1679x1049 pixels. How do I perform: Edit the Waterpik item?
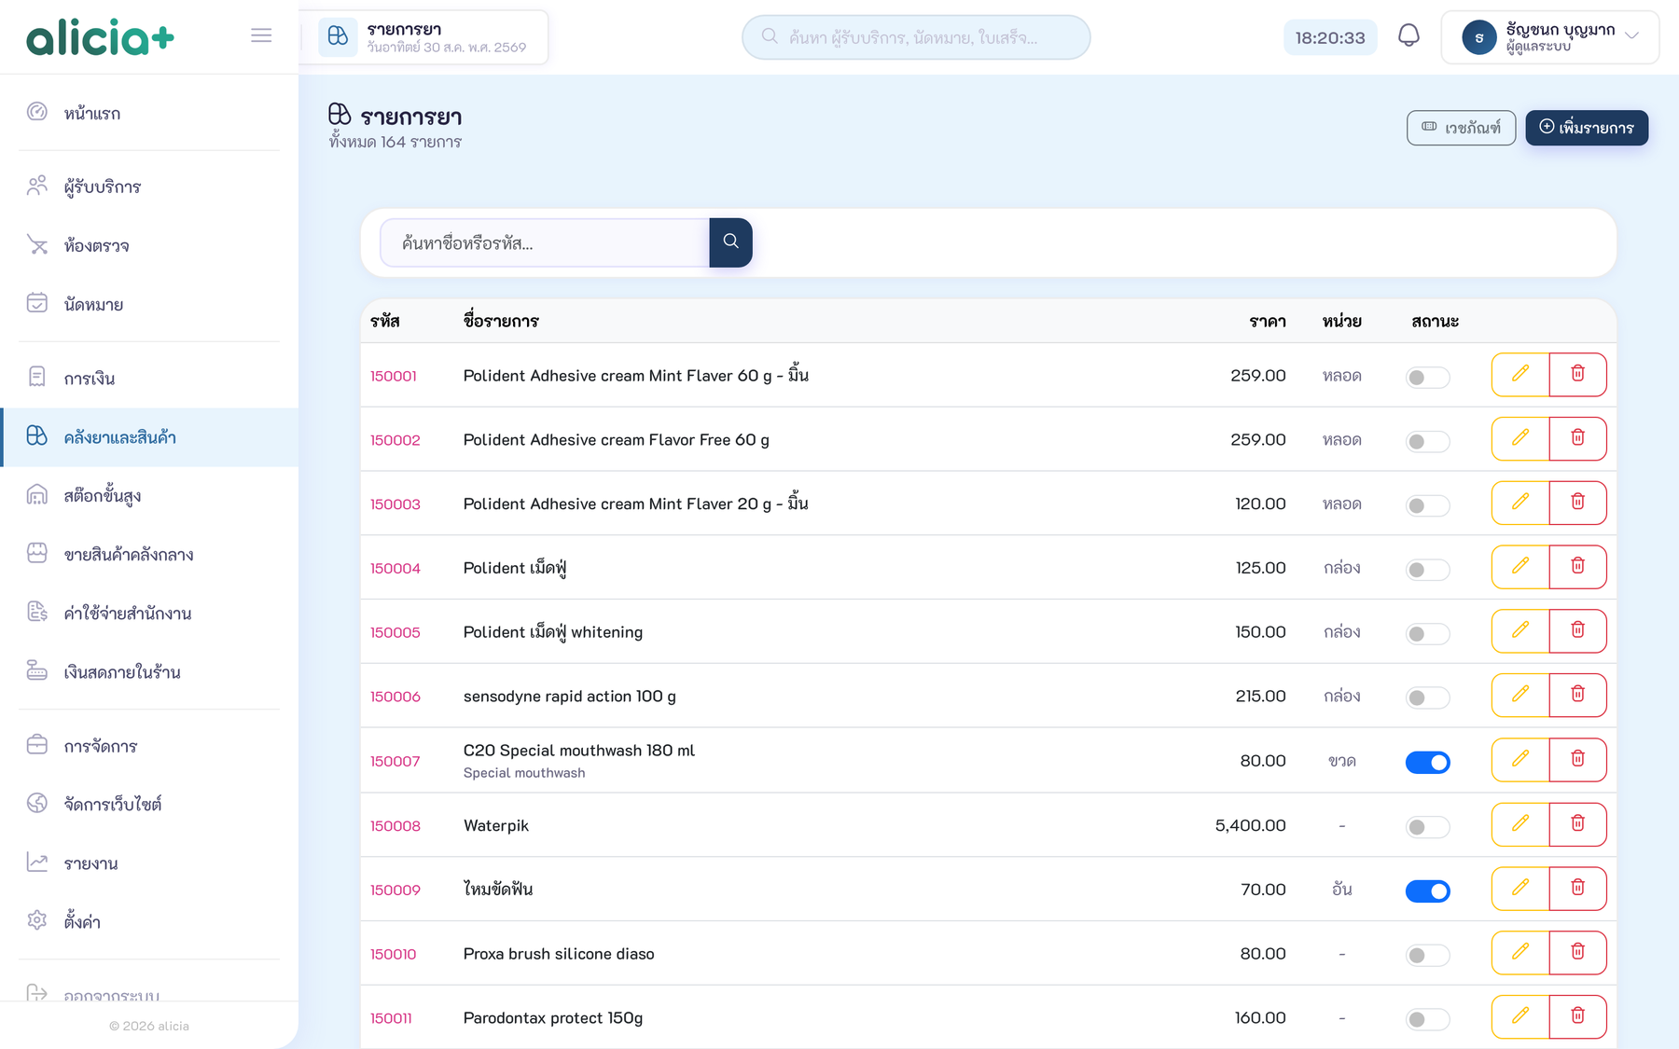[x=1520, y=824]
